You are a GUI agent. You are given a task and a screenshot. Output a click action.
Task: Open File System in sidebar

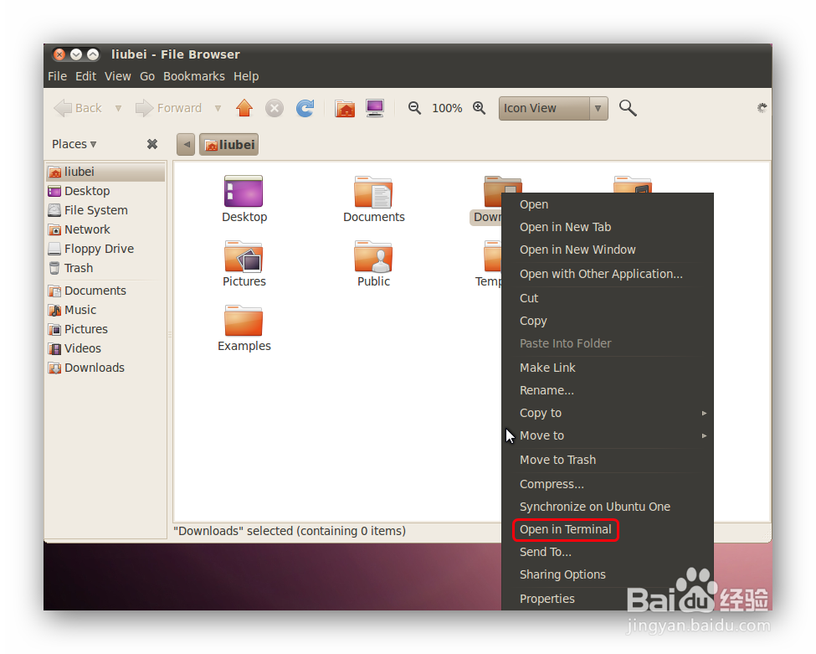coord(105,210)
